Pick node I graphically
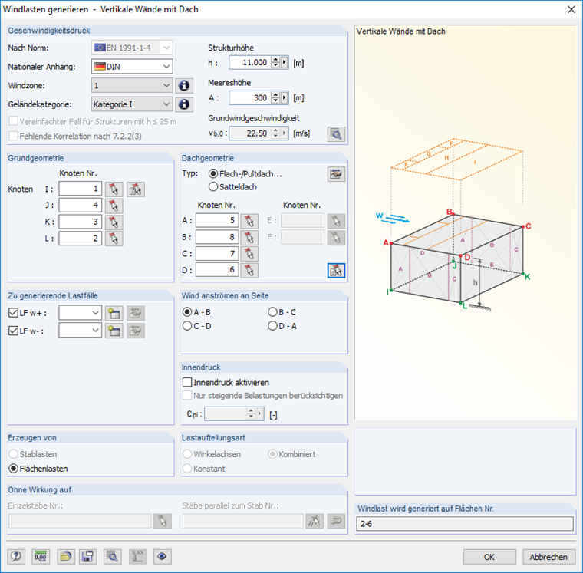This screenshot has height=573, width=583. tap(114, 189)
